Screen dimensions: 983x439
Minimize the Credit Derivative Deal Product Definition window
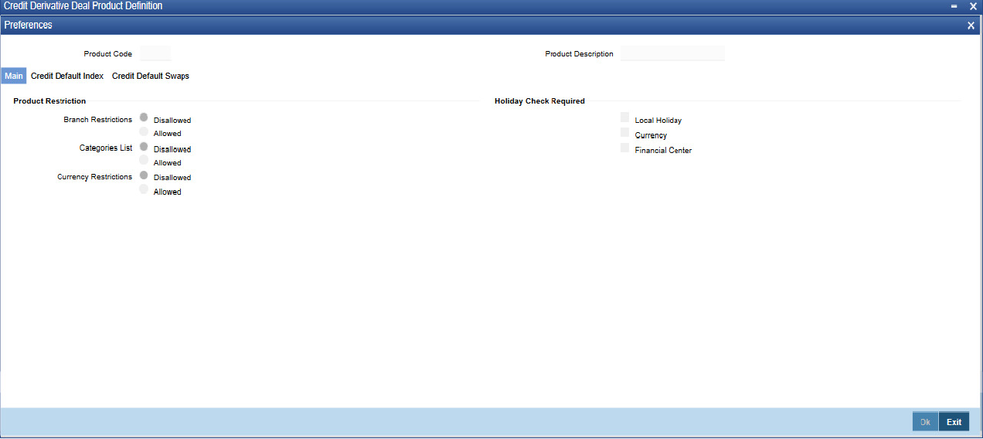[x=954, y=6]
